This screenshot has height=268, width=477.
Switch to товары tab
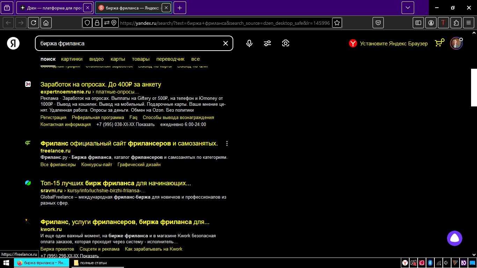141,59
